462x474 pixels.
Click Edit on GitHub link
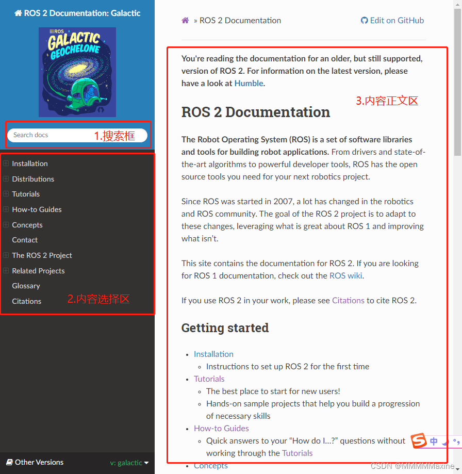click(x=392, y=20)
